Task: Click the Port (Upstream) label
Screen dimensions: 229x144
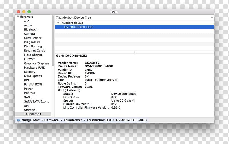Action: click(x=69, y=90)
